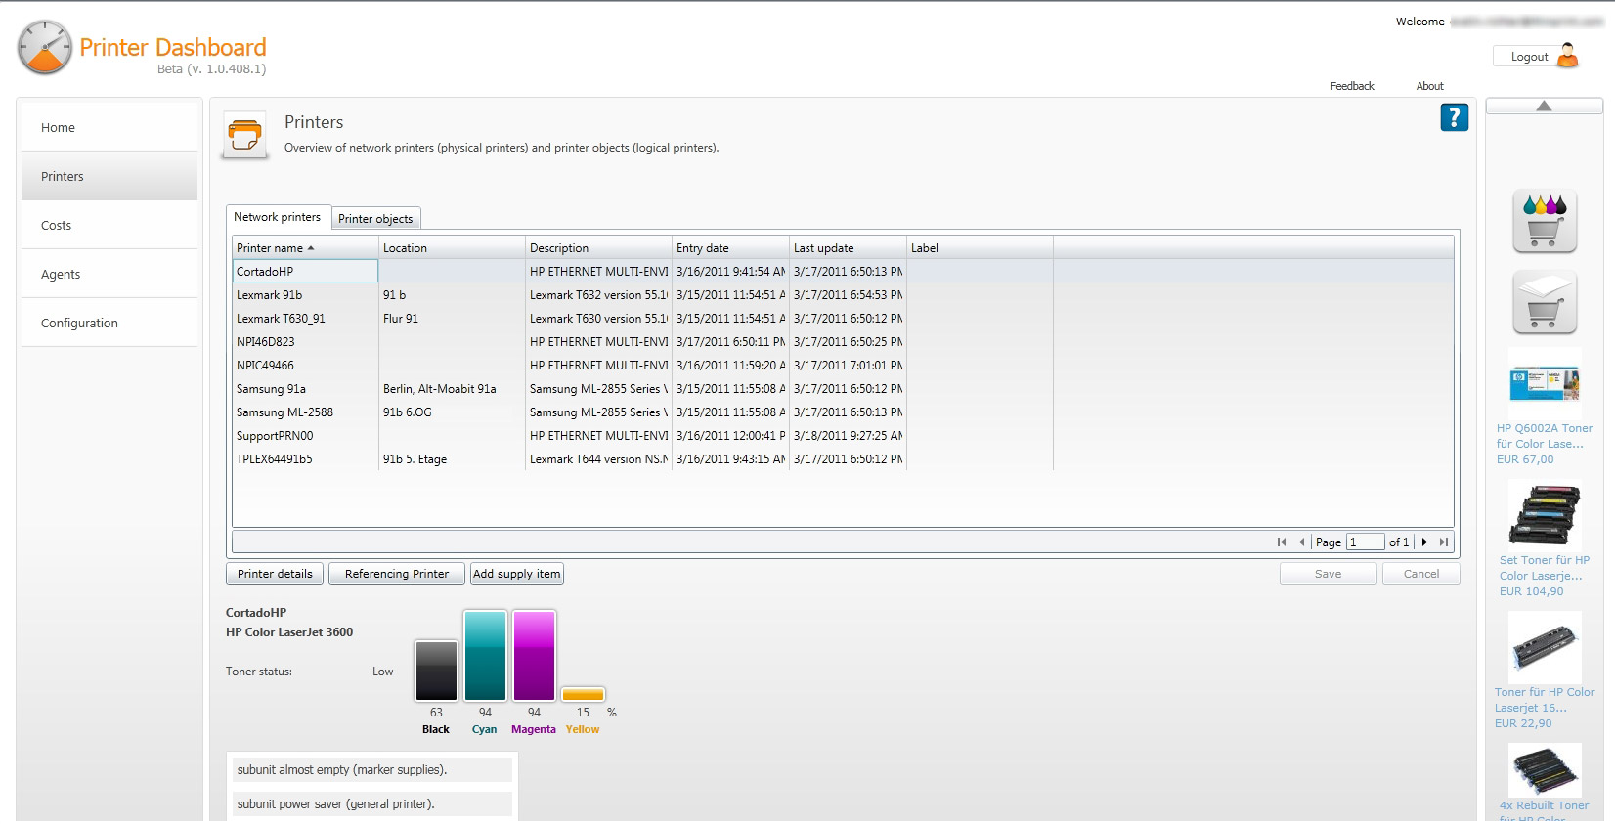
Task: Select the NPI46D823 printer row
Action: point(843,342)
